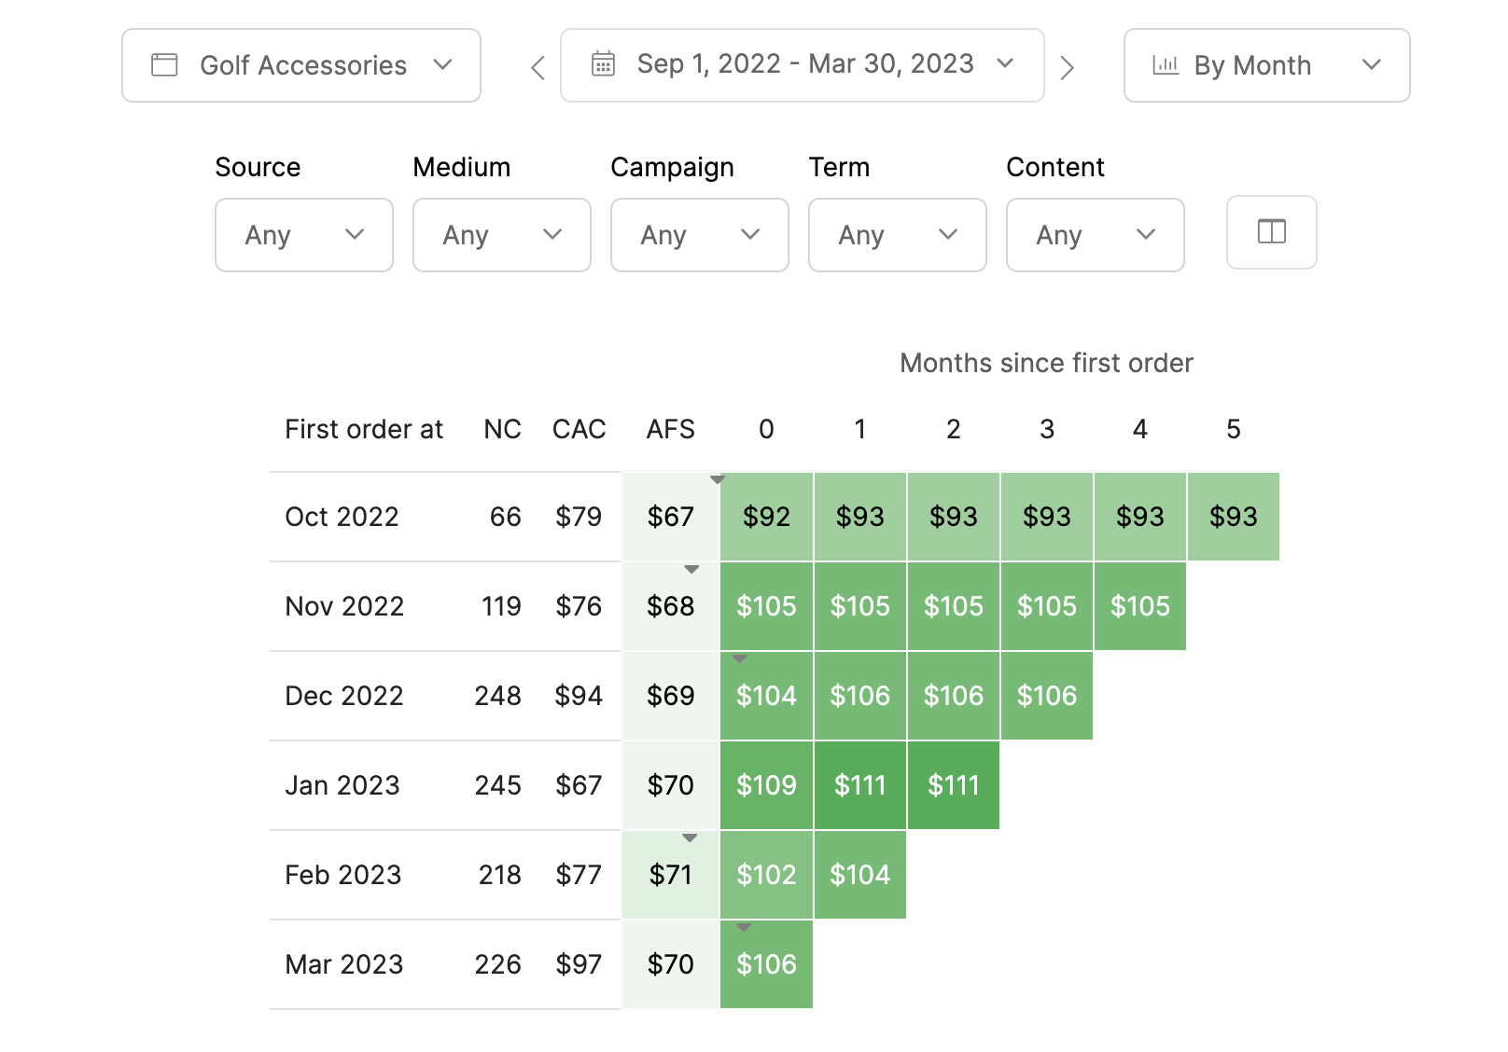Expand the Source filter dropdown
1508x1052 pixels.
click(304, 235)
